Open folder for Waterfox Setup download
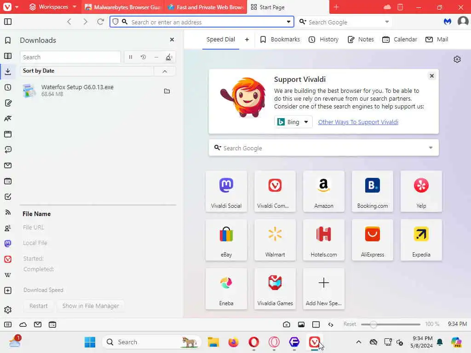The image size is (471, 353). (x=167, y=91)
